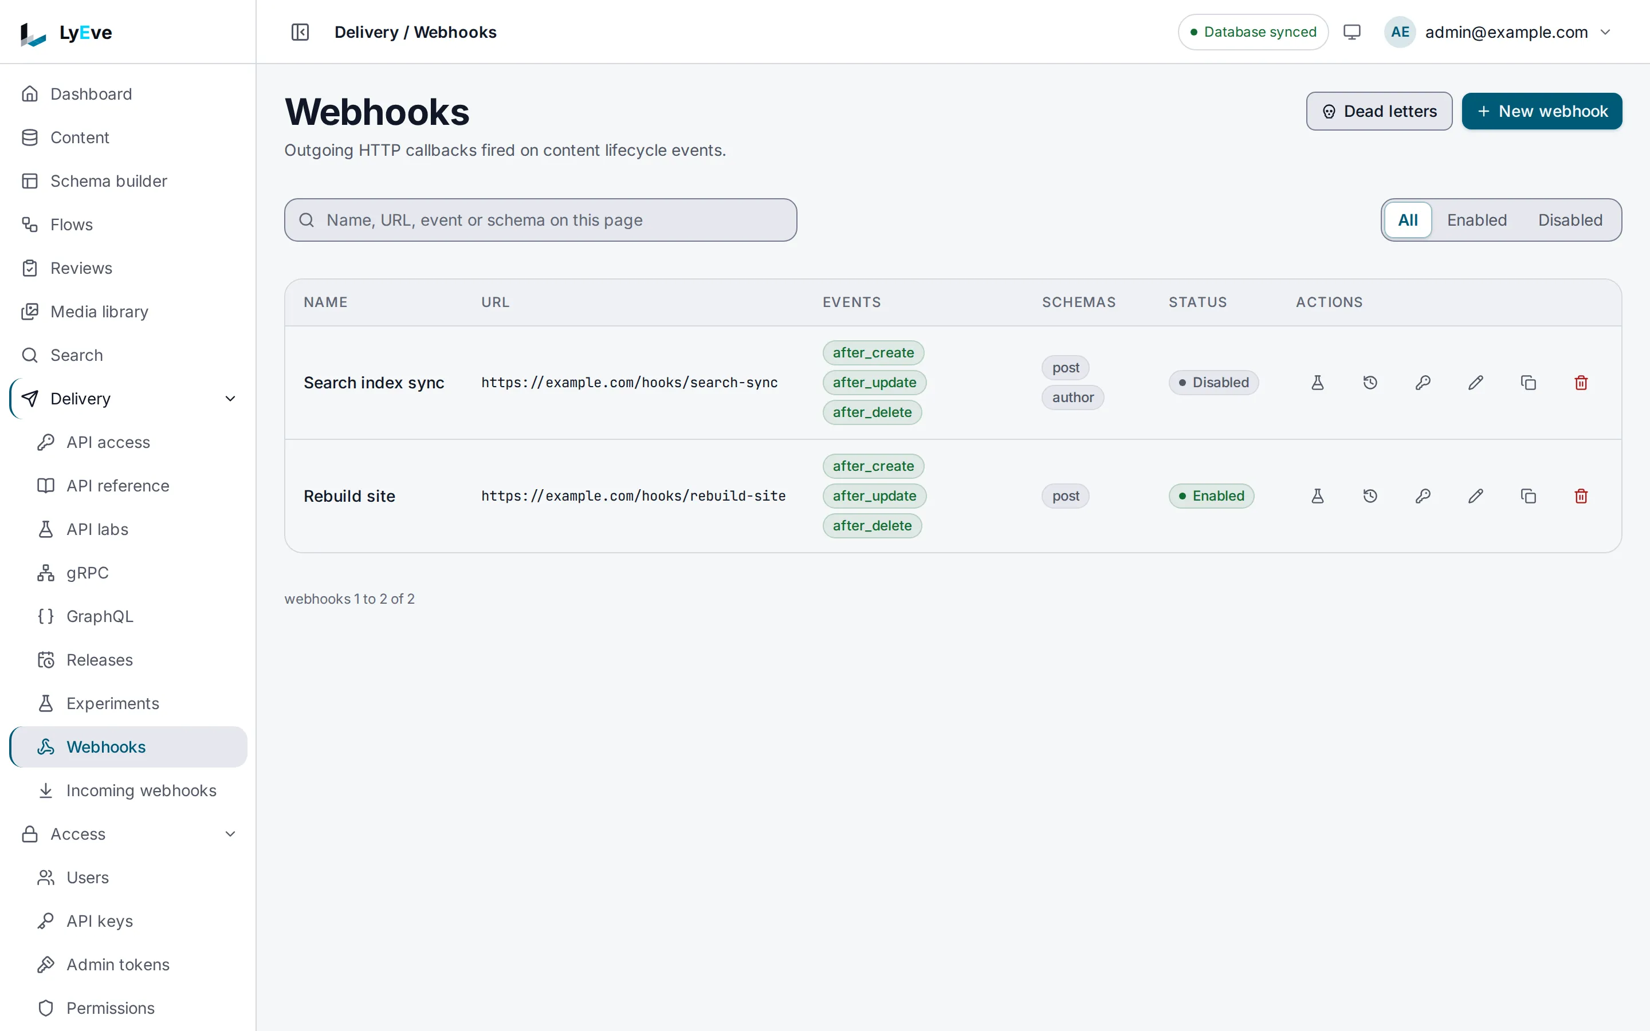
Task: Click the 'webhooks 1 to 2 of 2' text
Action: tap(349, 599)
